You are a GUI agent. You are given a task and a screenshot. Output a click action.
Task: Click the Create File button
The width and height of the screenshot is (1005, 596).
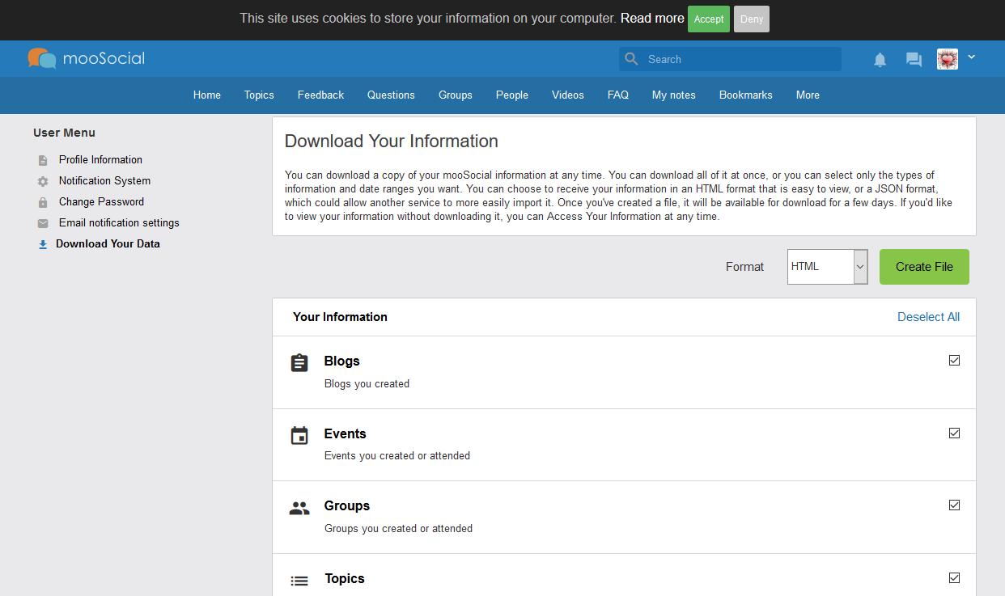pyautogui.click(x=924, y=267)
